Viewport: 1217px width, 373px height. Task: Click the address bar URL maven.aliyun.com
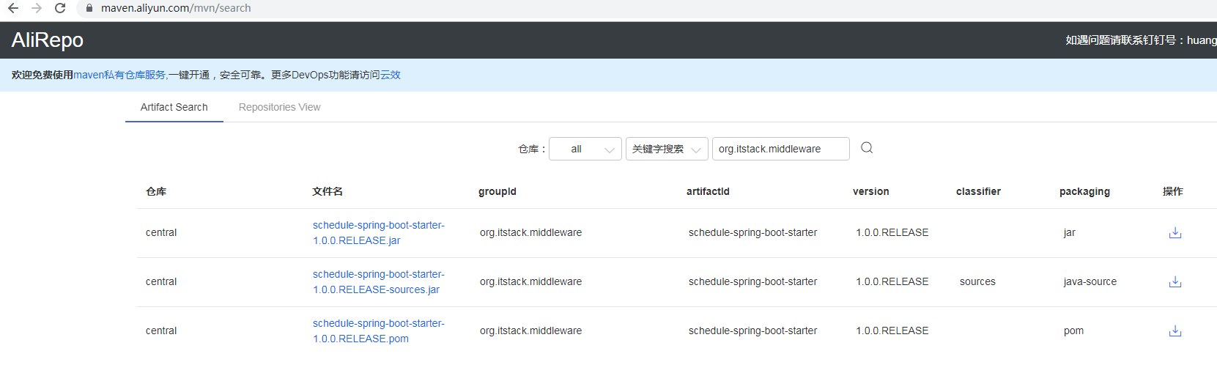[176, 8]
